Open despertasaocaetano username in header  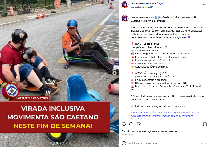142,3
